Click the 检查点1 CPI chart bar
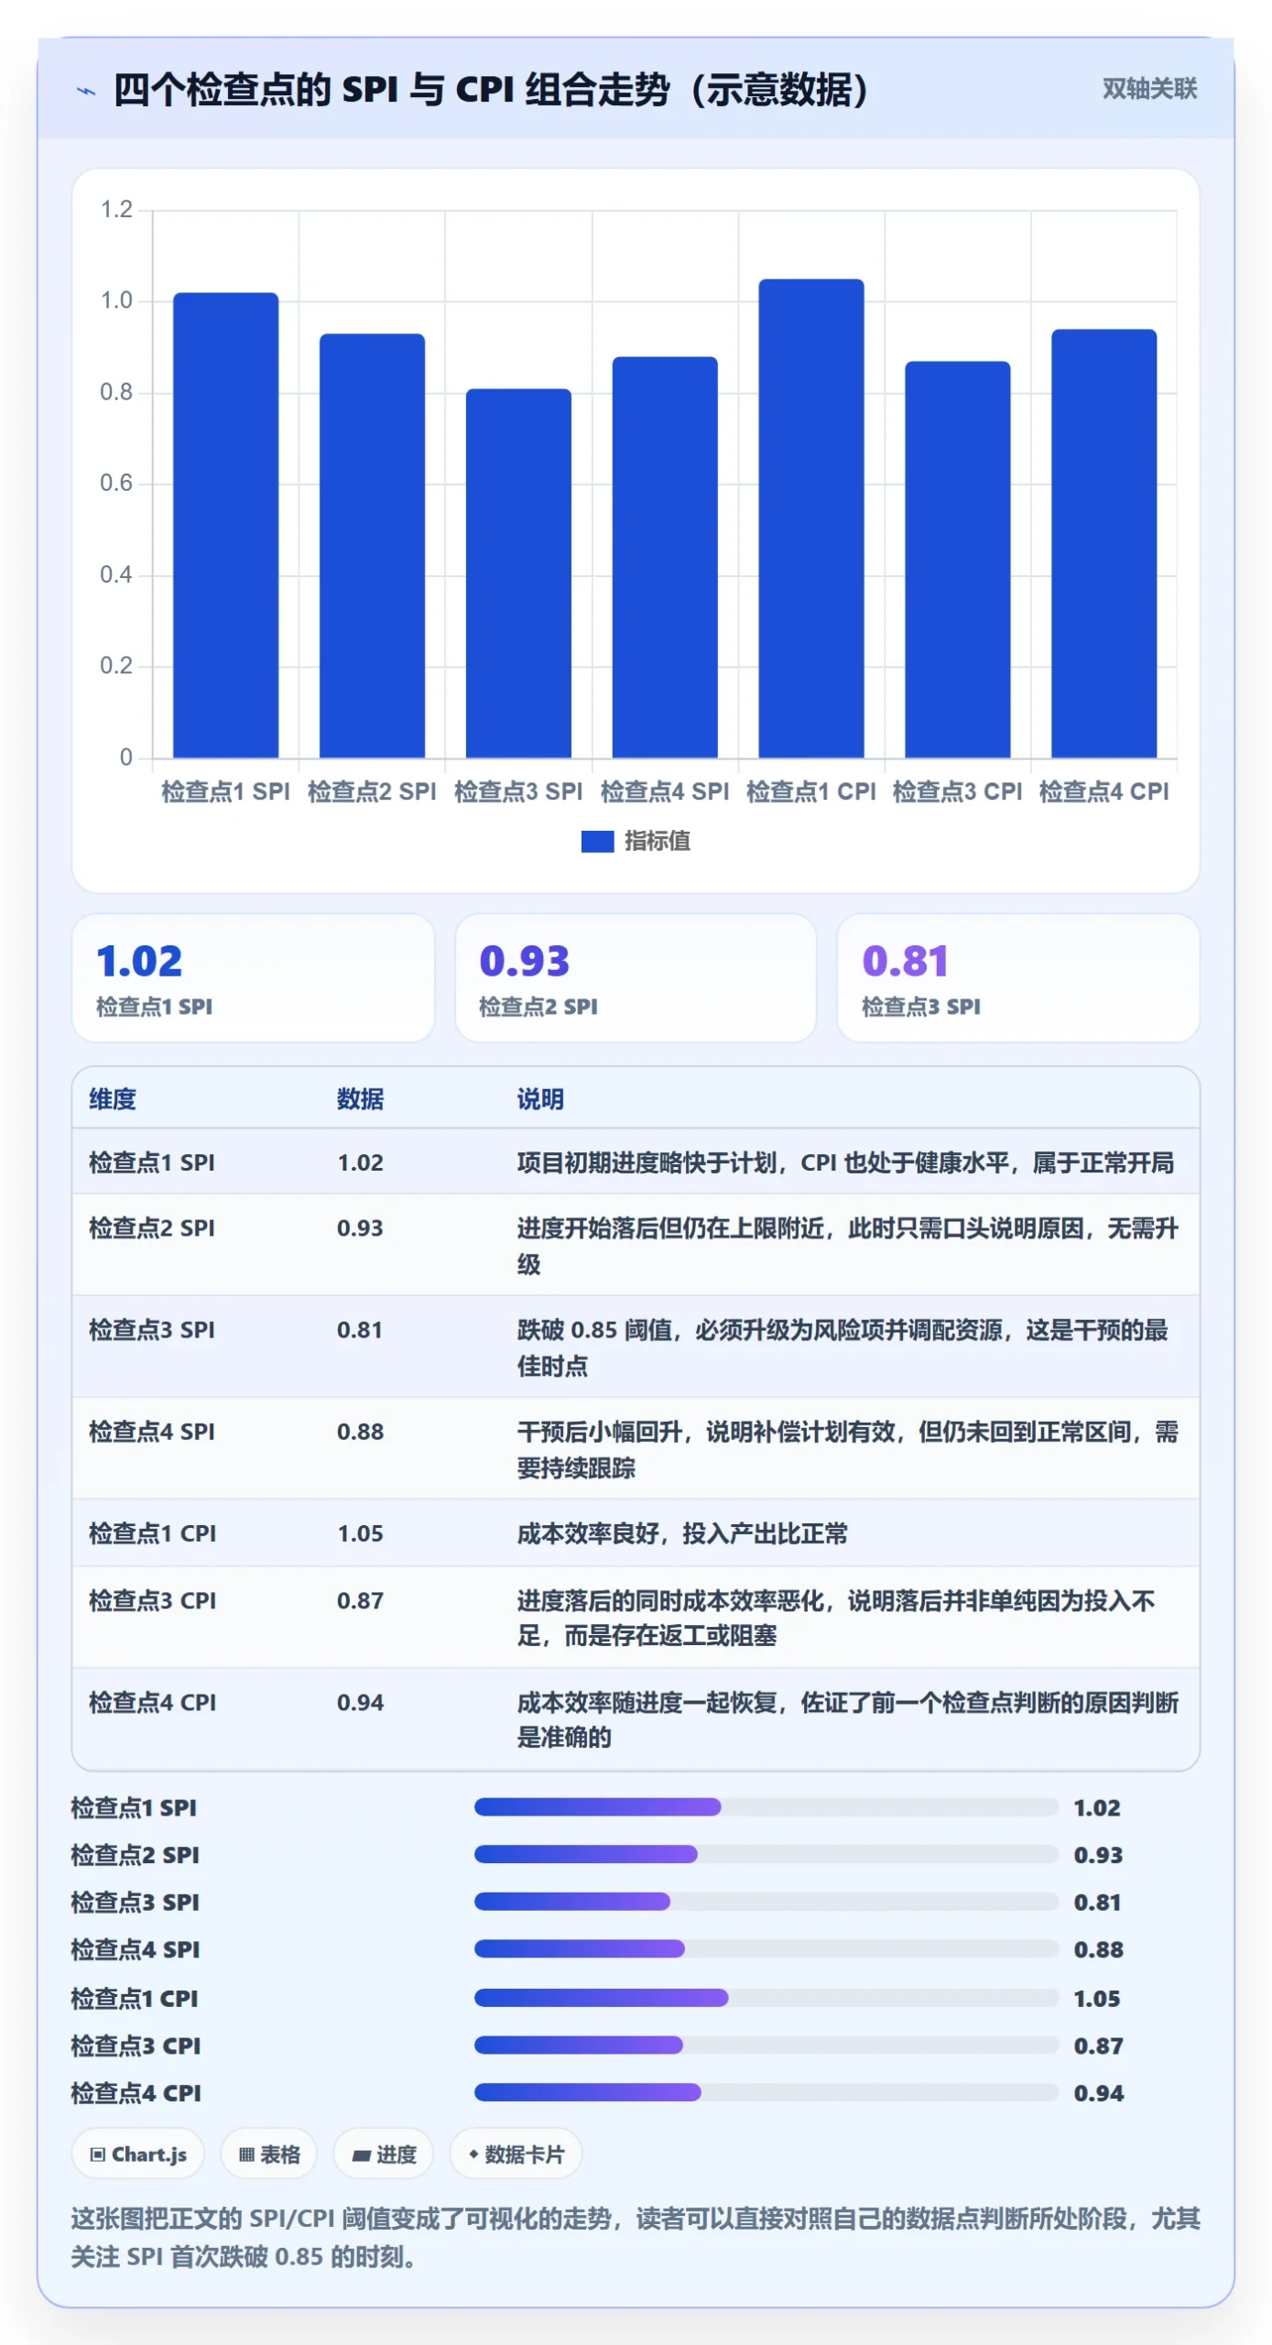 click(811, 518)
